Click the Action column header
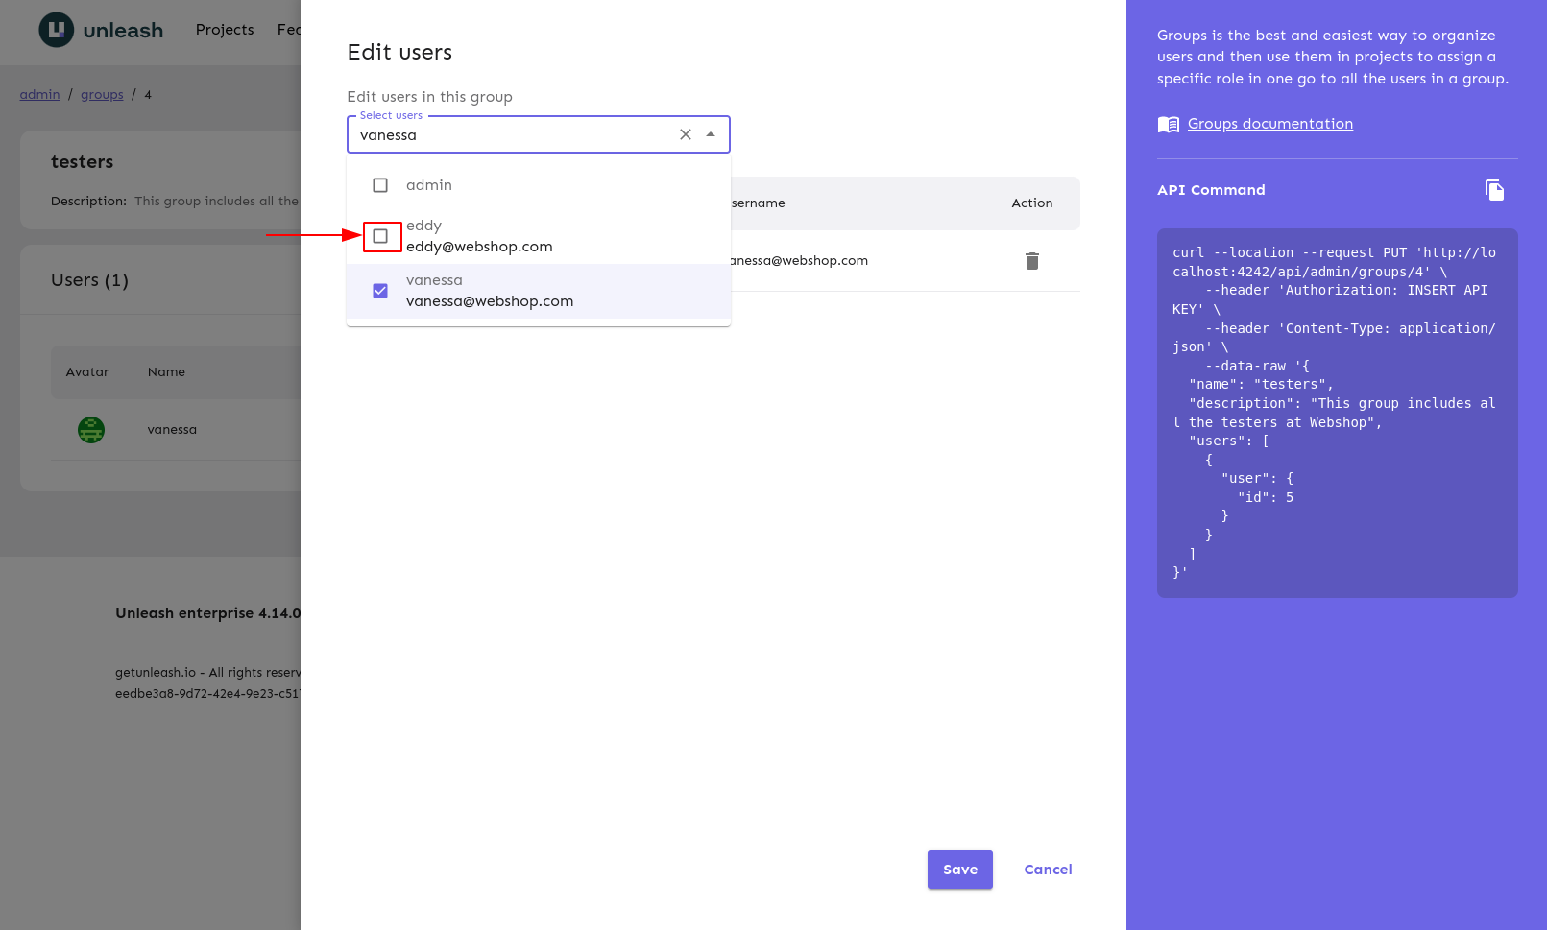The image size is (1547, 930). [x=1031, y=203]
